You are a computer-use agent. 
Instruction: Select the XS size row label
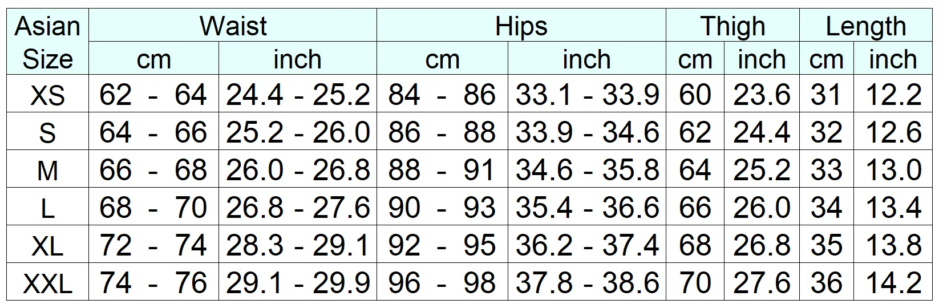coord(48,94)
